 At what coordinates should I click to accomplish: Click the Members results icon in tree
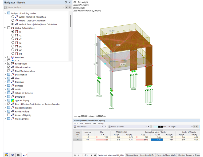[x=13, y=57]
